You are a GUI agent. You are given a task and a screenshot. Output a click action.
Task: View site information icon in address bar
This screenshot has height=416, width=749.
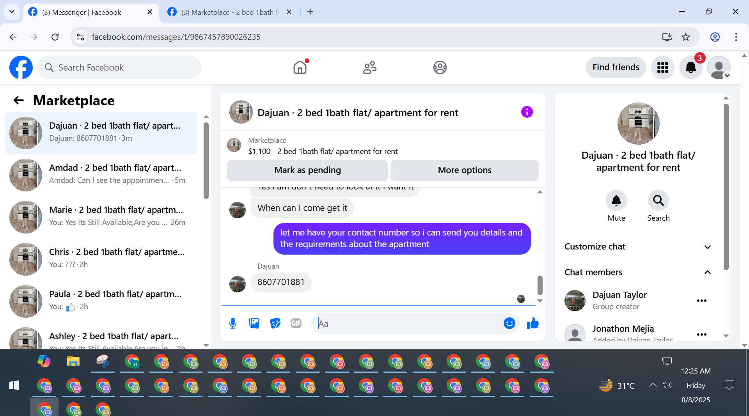pyautogui.click(x=80, y=37)
